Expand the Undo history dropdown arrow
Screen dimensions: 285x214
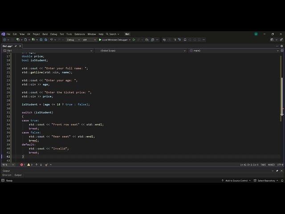pos(55,40)
